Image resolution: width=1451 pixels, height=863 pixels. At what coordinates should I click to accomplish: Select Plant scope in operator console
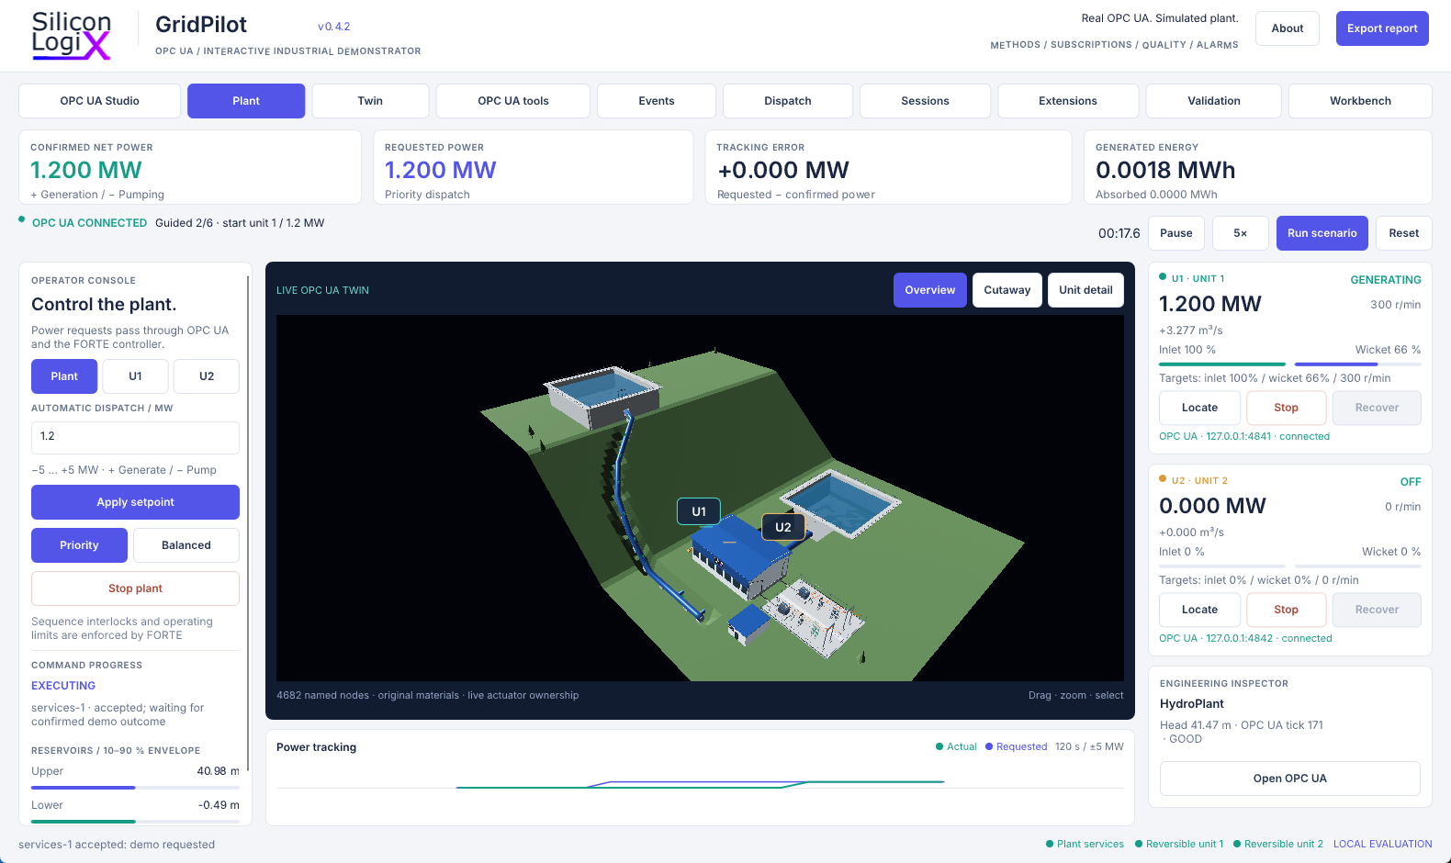[64, 376]
